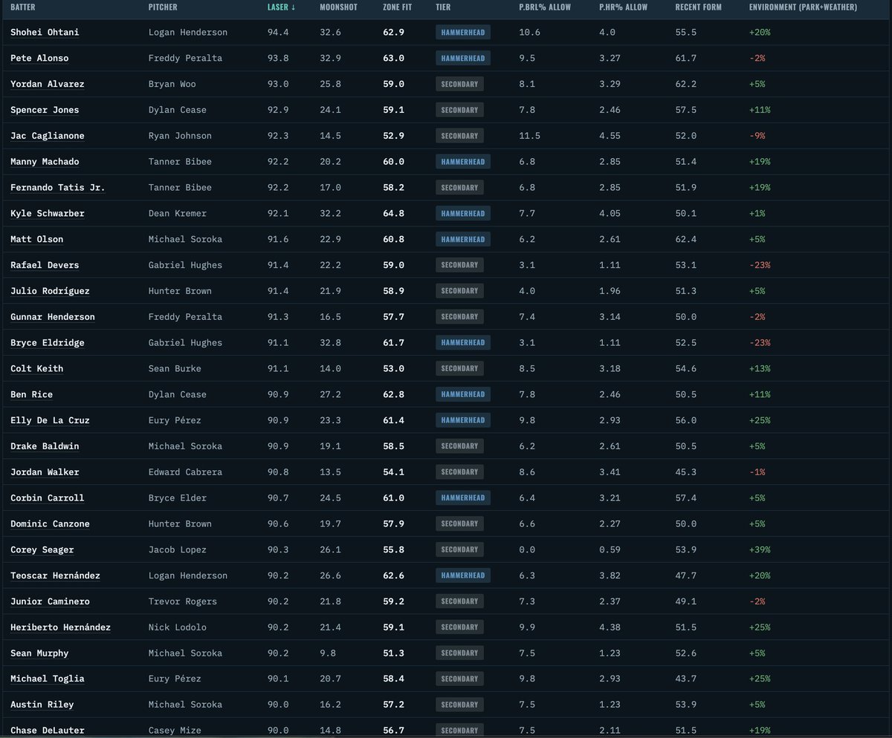Sort by the BATTER column header
This screenshot has height=738, width=892.
point(23,7)
